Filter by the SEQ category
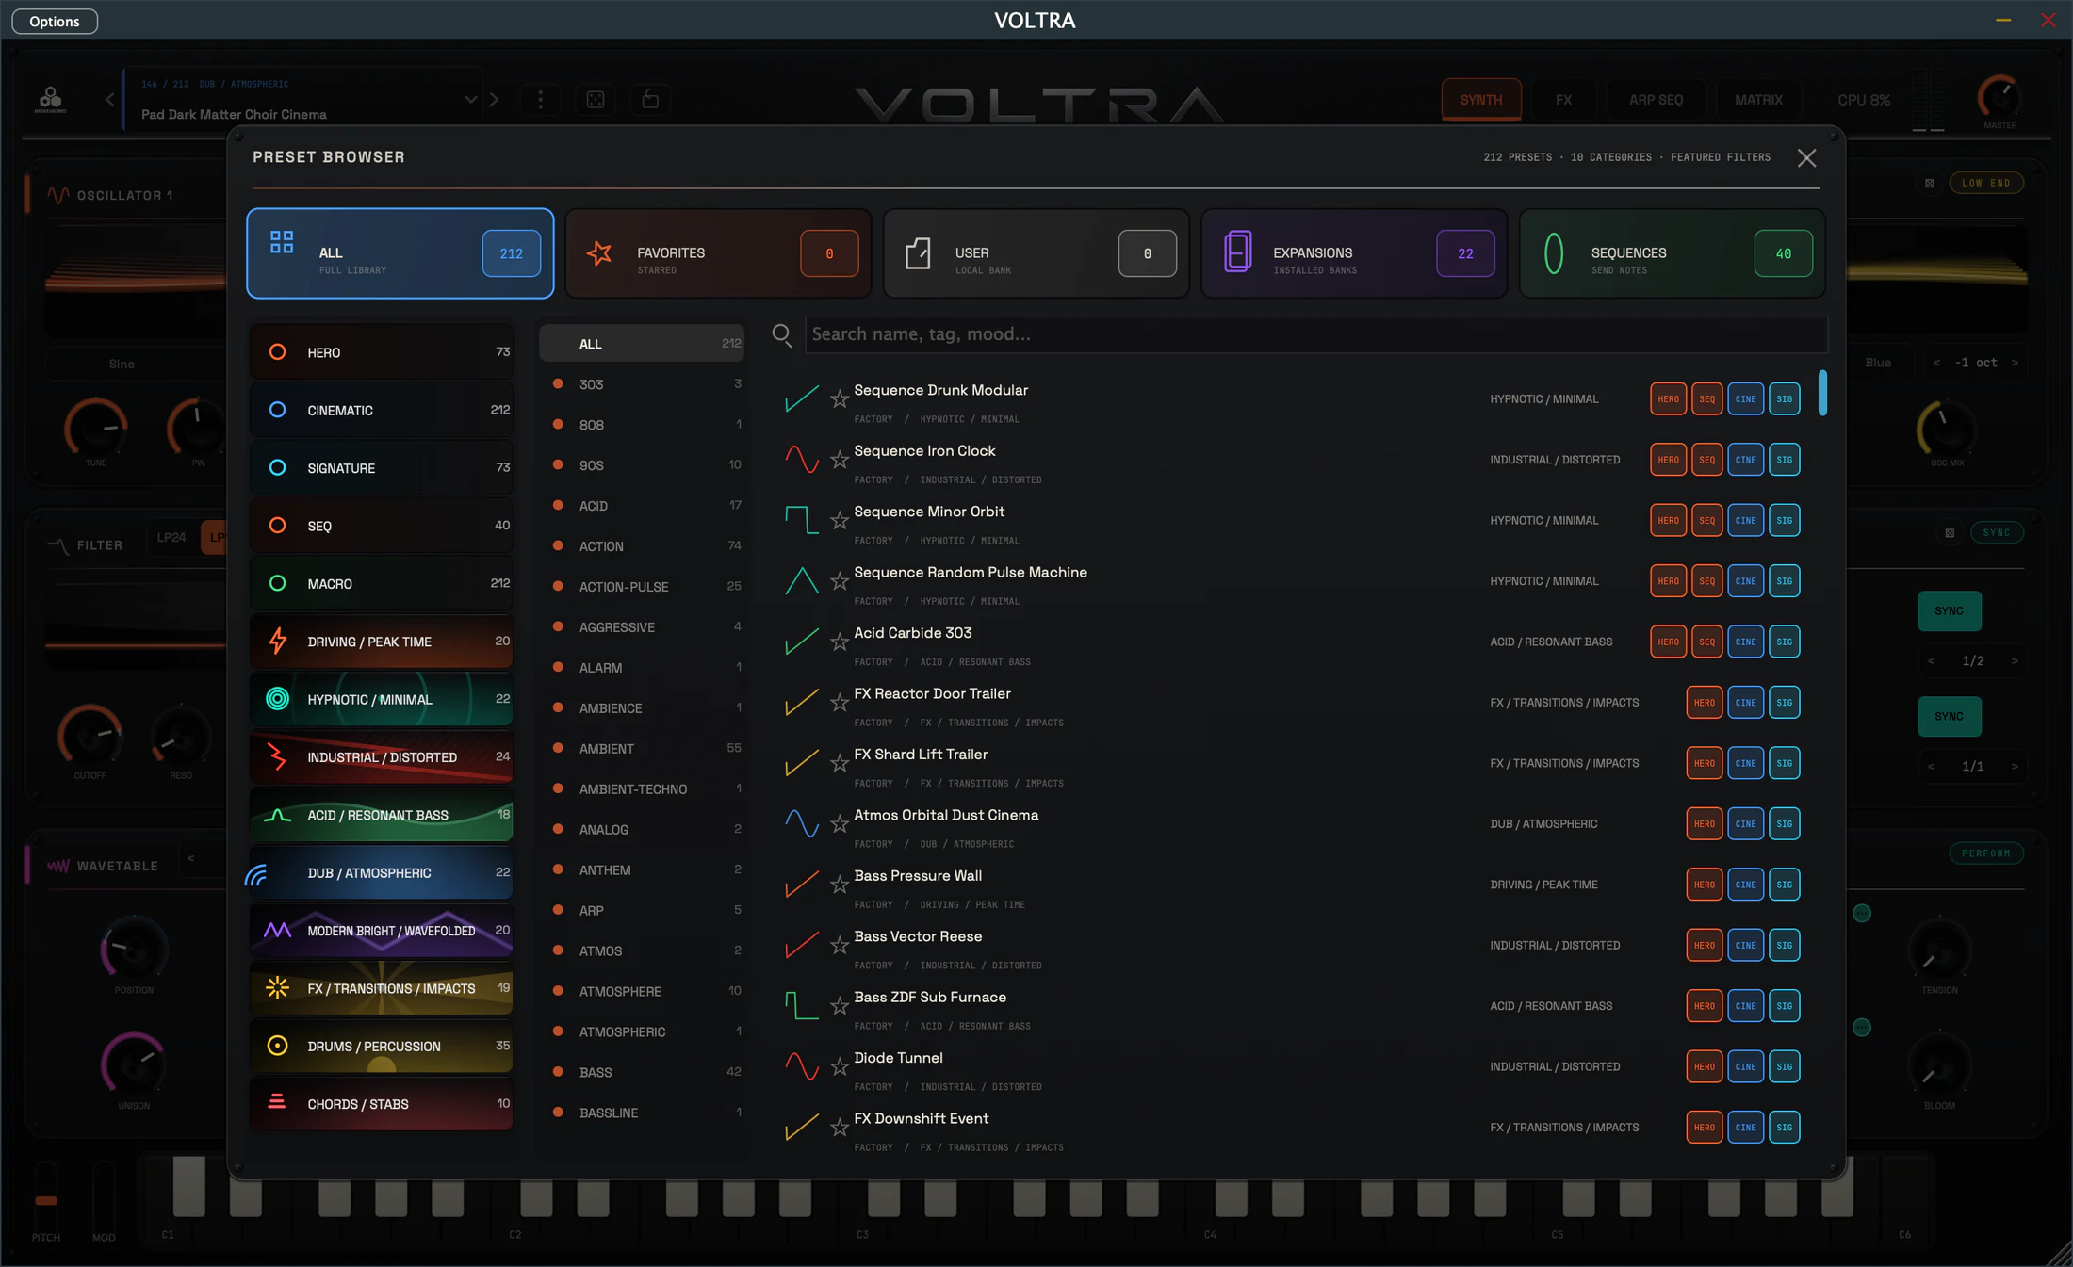 click(x=382, y=526)
